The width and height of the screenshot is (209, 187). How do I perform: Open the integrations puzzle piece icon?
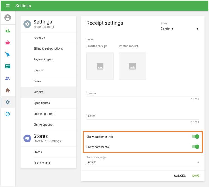pyautogui.click(x=8, y=90)
